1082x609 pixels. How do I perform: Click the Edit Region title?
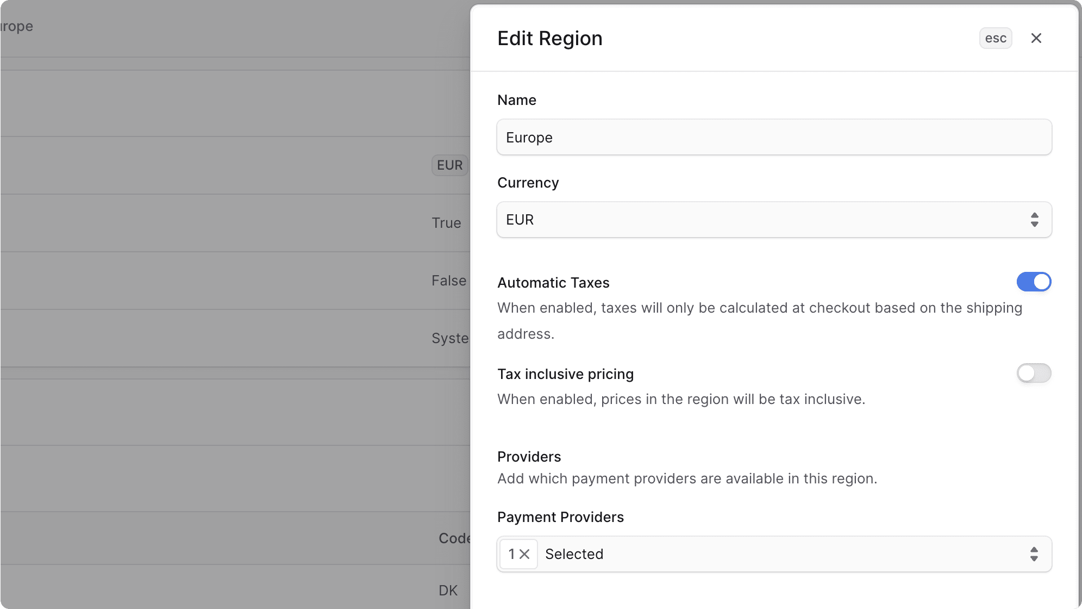tap(549, 38)
